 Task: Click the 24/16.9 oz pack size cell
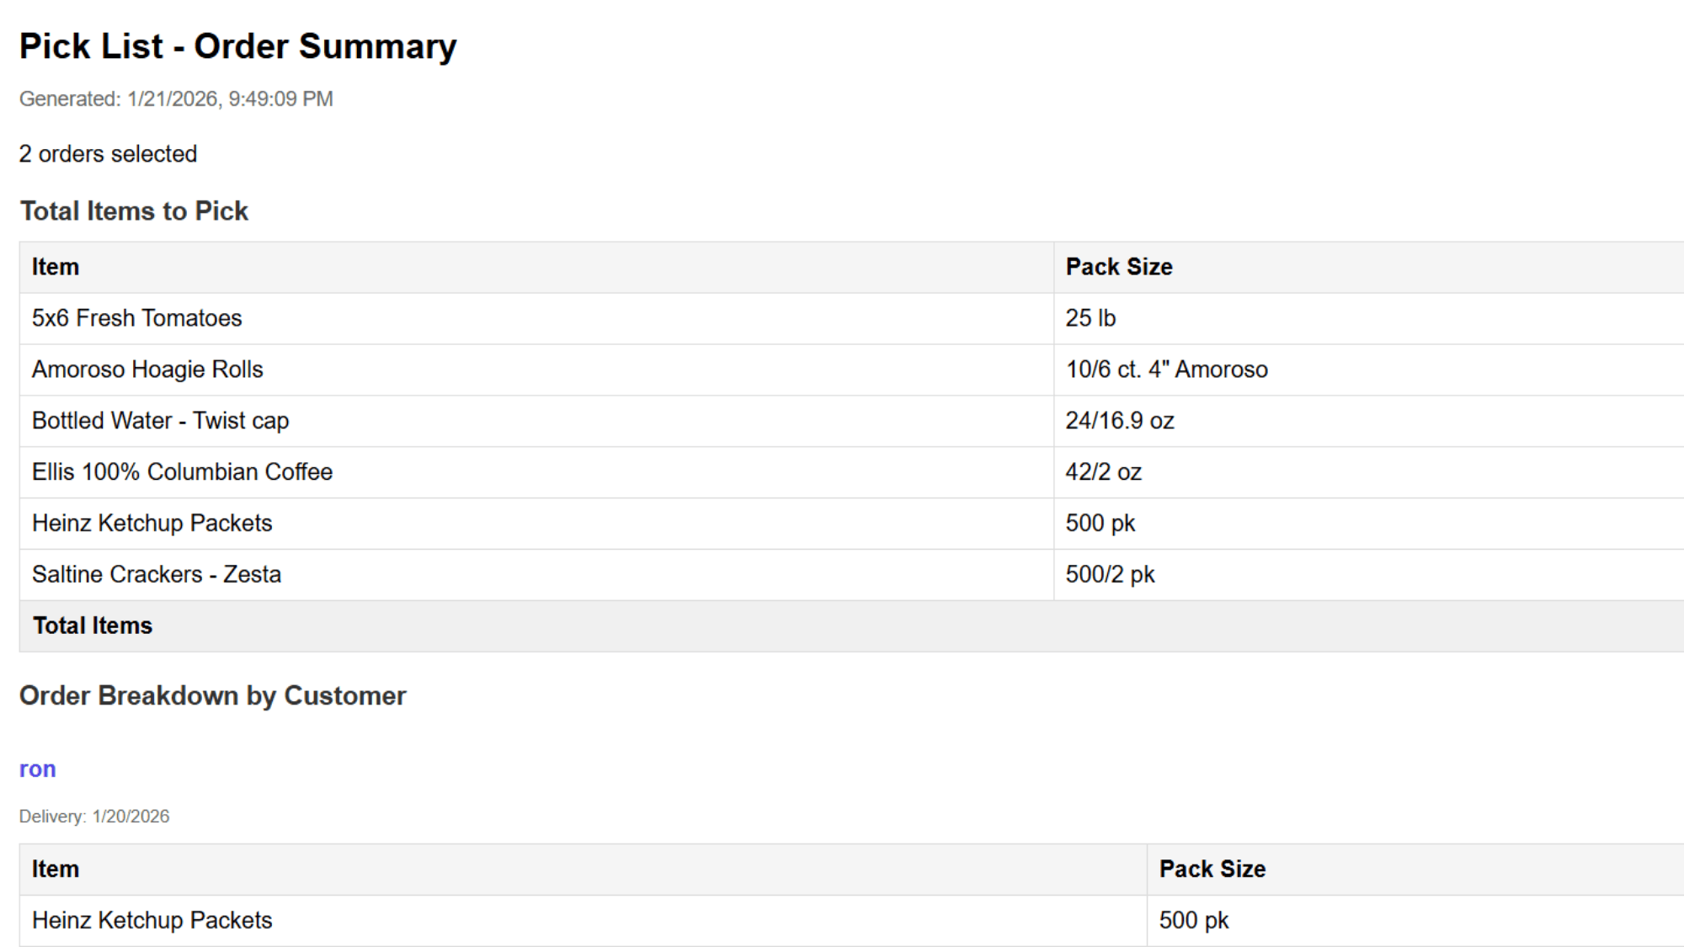[x=1120, y=421]
